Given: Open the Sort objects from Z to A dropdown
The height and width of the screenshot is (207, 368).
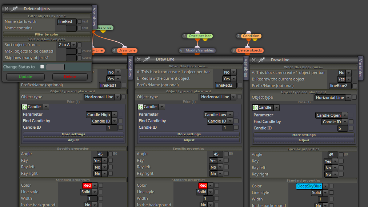Looking at the screenshot, I should coord(67,45).
